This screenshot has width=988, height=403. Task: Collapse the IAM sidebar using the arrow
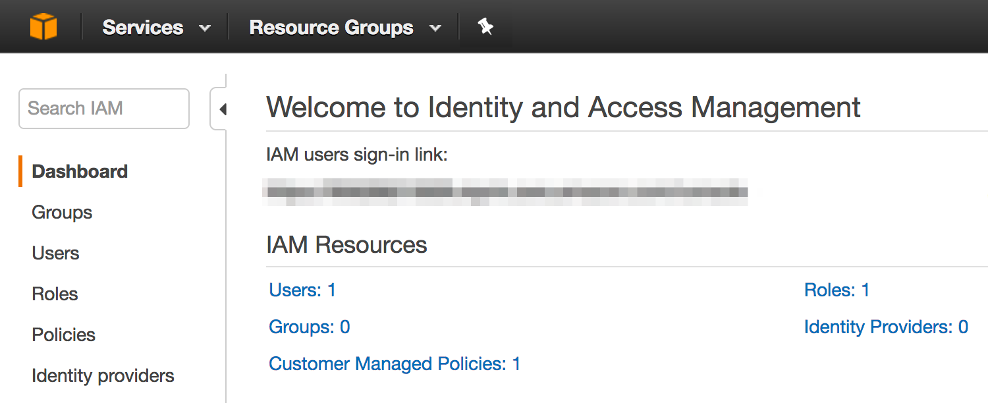(222, 109)
